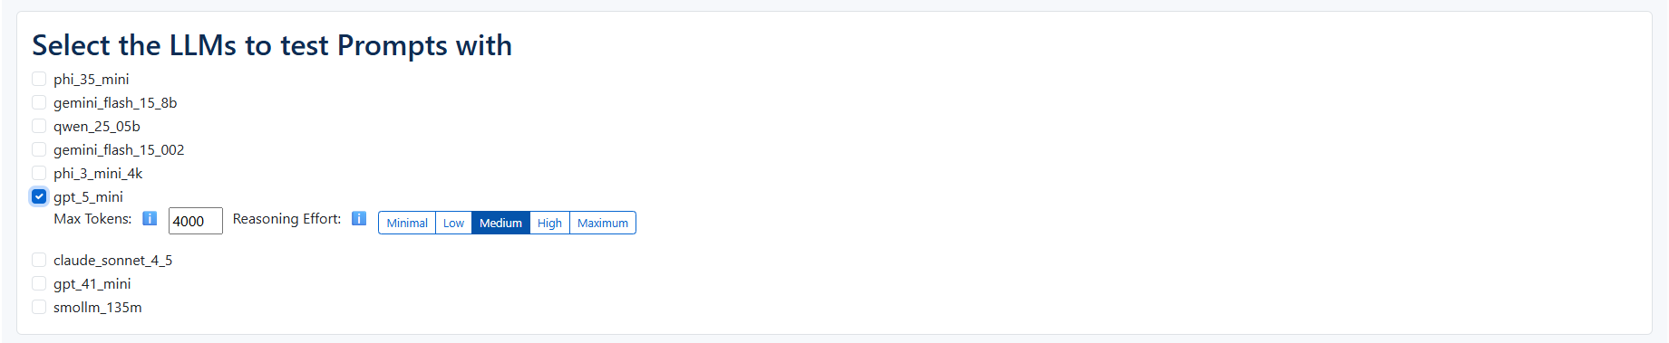Switch reasoning effort to High
This screenshot has height=343, width=1669.
point(549,223)
